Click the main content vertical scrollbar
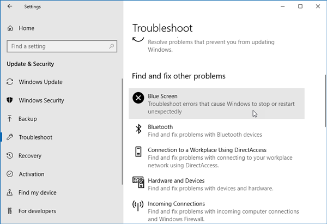The width and height of the screenshot is (327, 224). 325,100
